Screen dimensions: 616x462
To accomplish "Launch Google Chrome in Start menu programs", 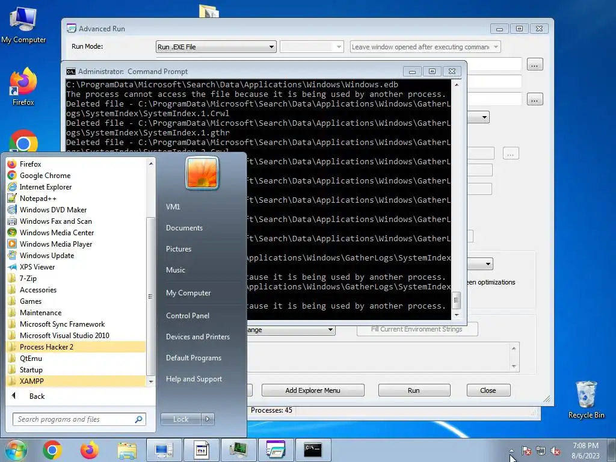I will pos(76,175).
